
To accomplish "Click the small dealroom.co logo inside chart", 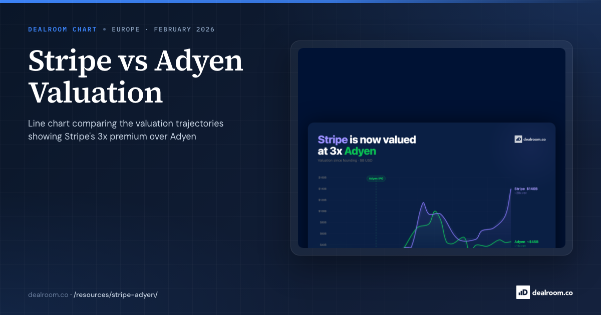I will coord(530,139).
